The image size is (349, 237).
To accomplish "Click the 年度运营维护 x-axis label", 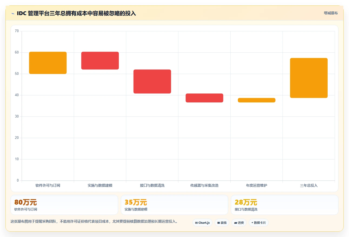I will tap(257, 185).
